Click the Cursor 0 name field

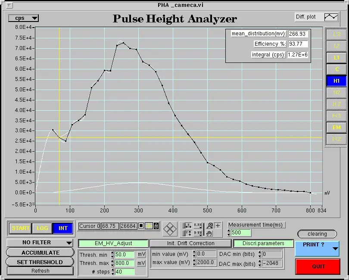[x=89, y=226]
